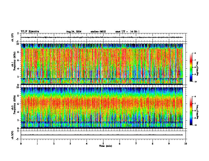This screenshot has height=161, width=209.
Task: Select the ch.1 "Frequency (kHz)" axis label
Action: pyautogui.click(x=15, y=61)
